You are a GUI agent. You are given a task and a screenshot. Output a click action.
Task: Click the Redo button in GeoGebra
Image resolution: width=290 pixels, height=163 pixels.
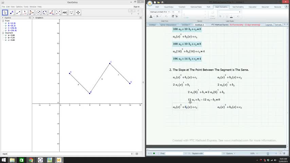click(x=138, y=11)
